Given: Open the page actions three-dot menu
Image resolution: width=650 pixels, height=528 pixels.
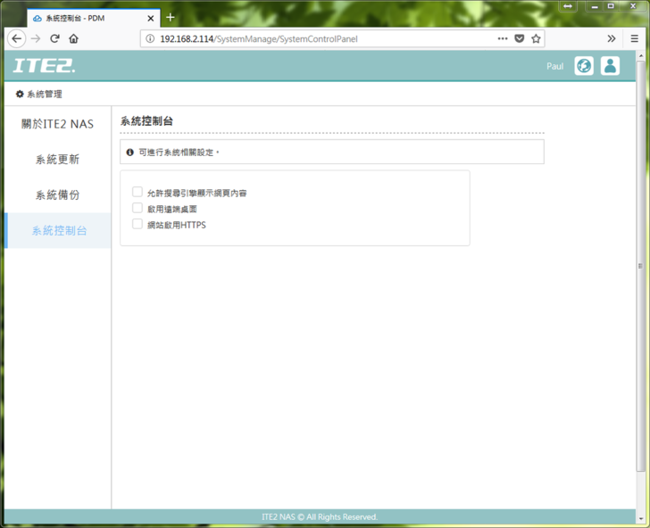Looking at the screenshot, I should point(502,39).
